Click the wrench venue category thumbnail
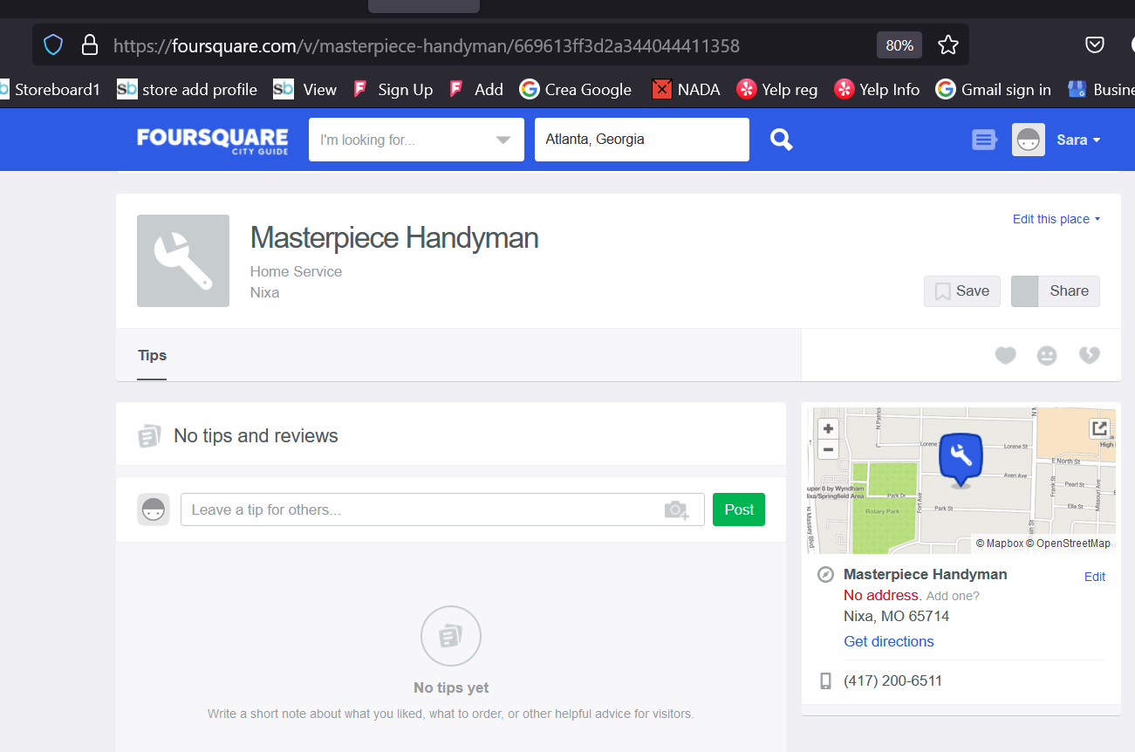 click(x=183, y=261)
